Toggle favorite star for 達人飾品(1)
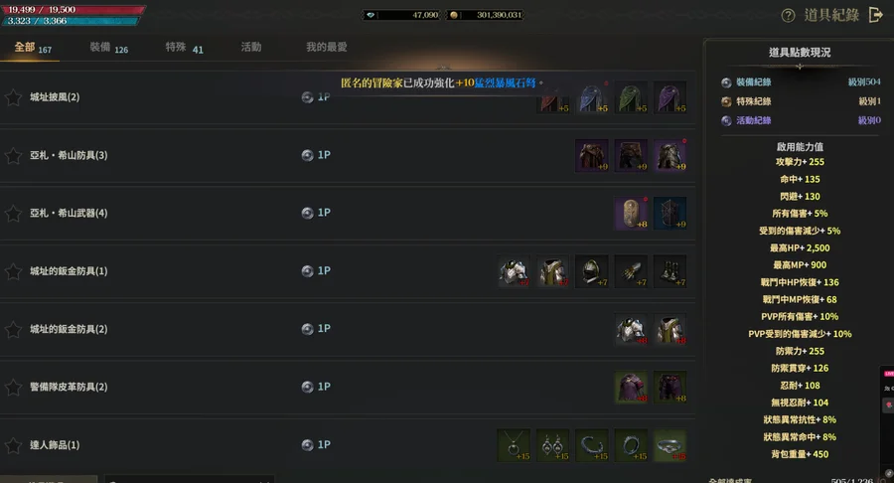The height and width of the screenshot is (483, 894). [13, 445]
